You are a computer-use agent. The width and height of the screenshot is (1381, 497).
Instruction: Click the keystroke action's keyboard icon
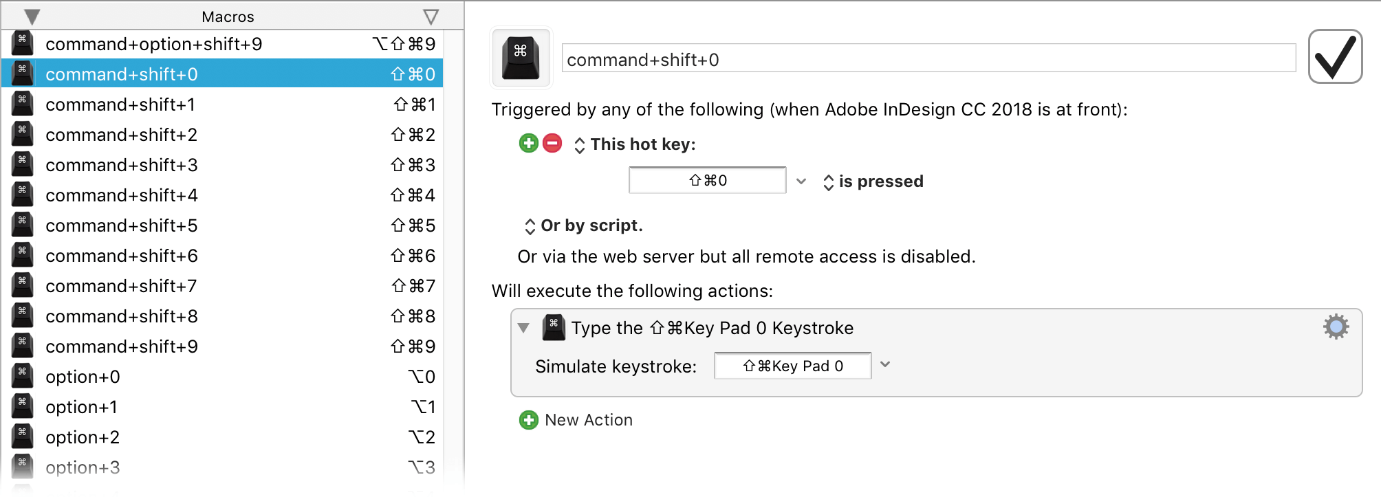pyautogui.click(x=554, y=327)
